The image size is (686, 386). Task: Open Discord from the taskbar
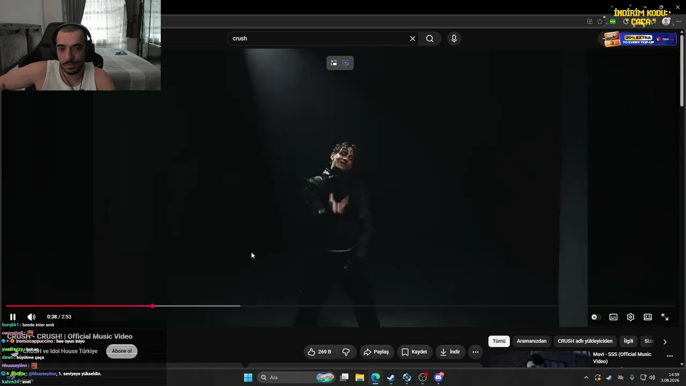tap(438, 377)
